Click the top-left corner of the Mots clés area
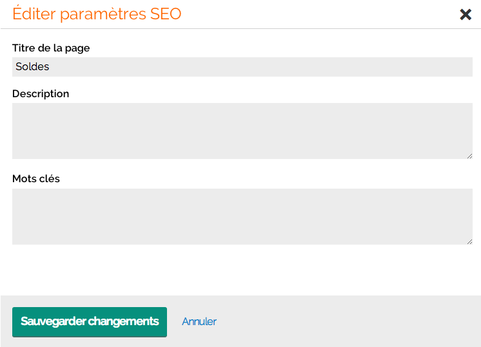Image resolution: width=481 pixels, height=347 pixels. coord(17,193)
